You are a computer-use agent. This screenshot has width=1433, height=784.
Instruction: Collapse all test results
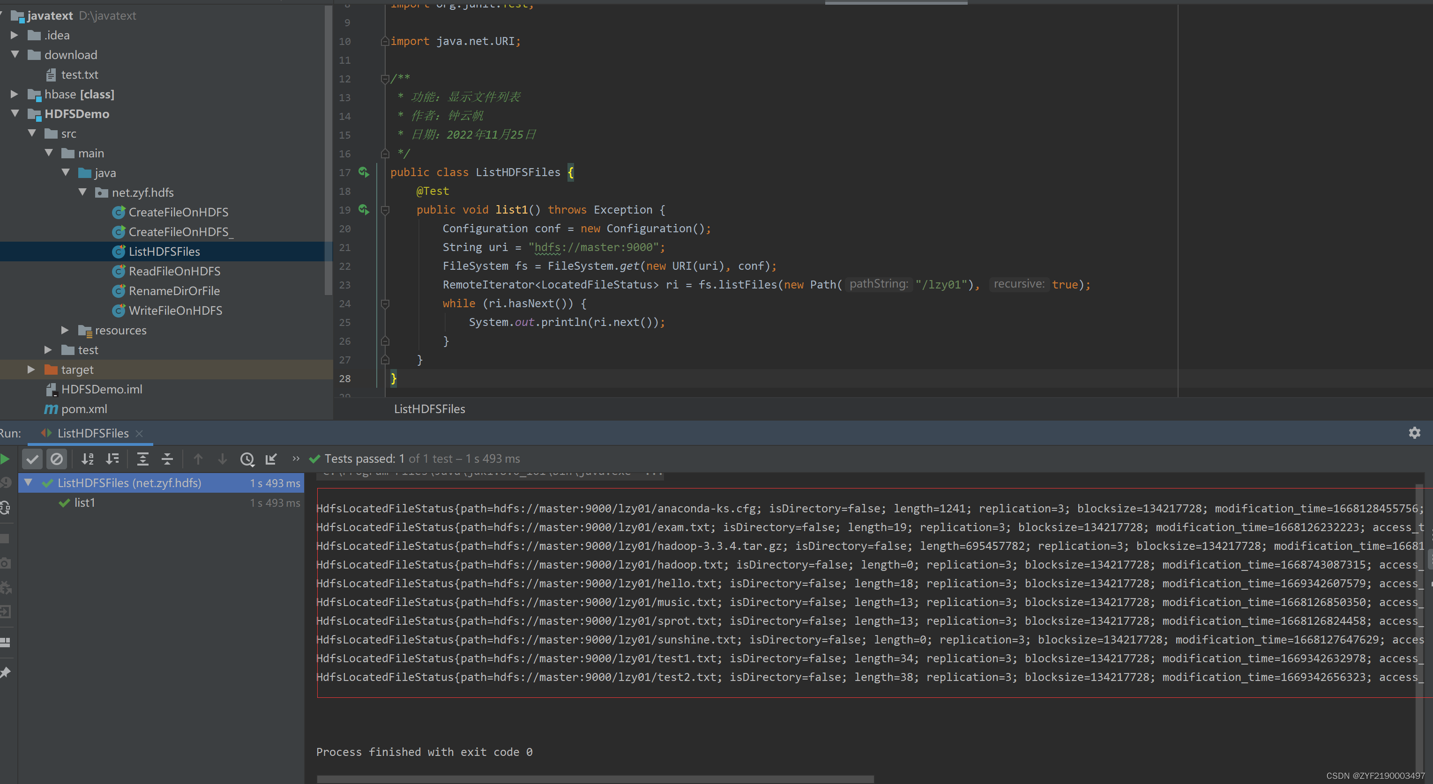pyautogui.click(x=167, y=459)
